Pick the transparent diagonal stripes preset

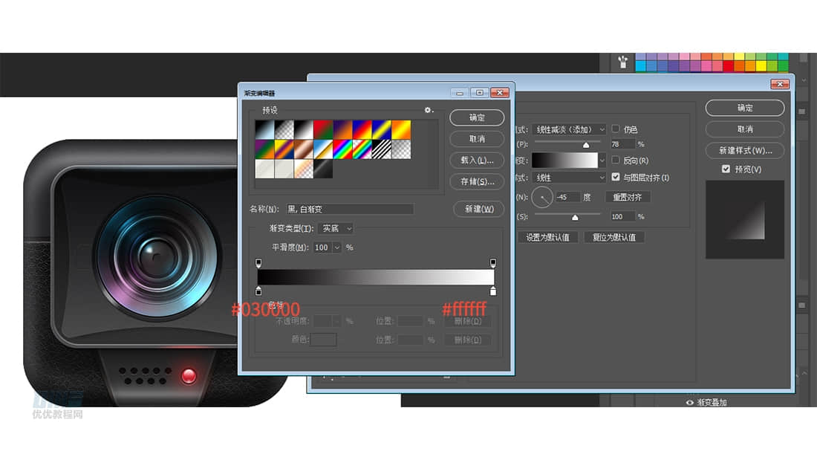[382, 149]
